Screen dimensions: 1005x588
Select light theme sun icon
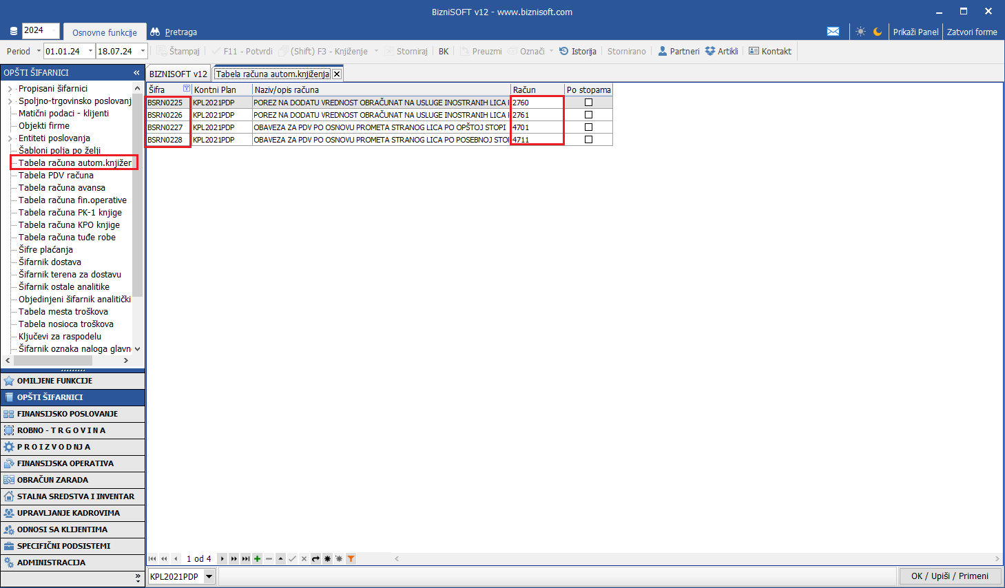pos(860,32)
